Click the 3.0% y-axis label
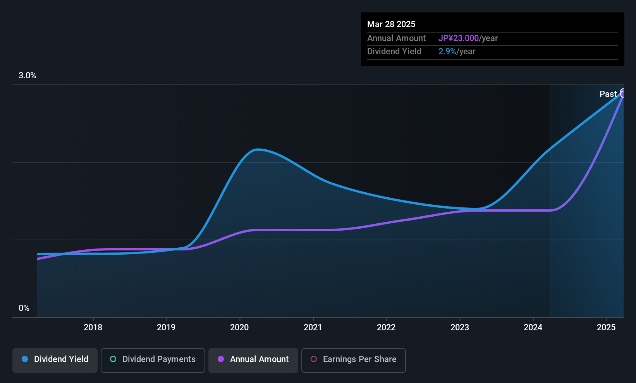This screenshot has width=636, height=383. [x=28, y=76]
